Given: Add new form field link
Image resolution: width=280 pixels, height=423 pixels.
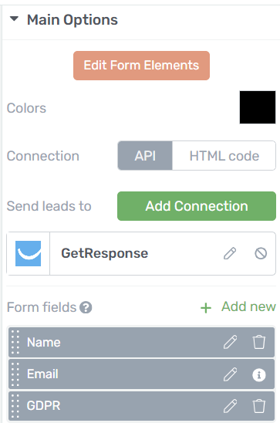Looking at the screenshot, I should pos(238,307).
